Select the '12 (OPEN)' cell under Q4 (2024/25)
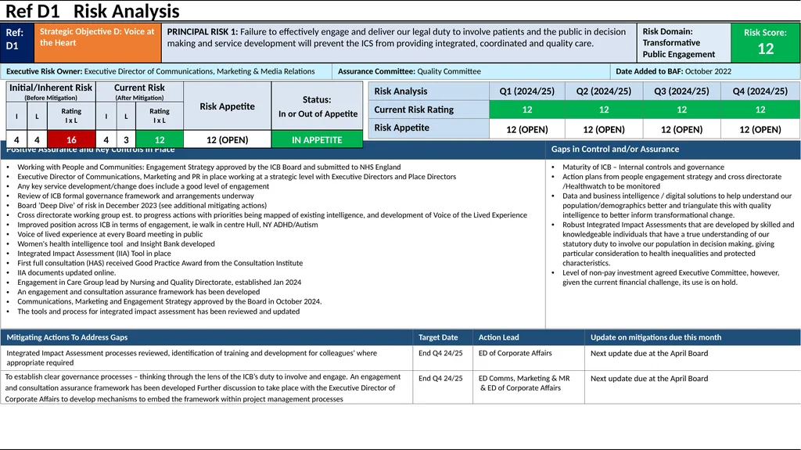This screenshot has height=450, width=801. tap(760, 129)
